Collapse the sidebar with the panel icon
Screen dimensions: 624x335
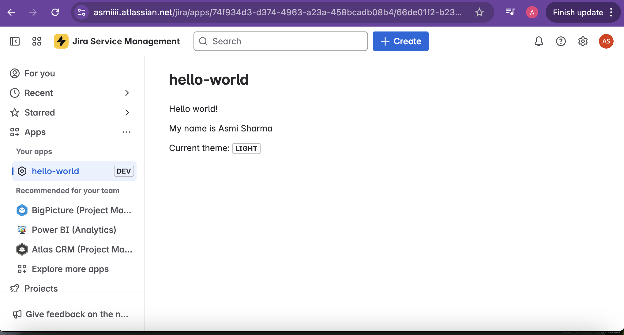(x=15, y=41)
